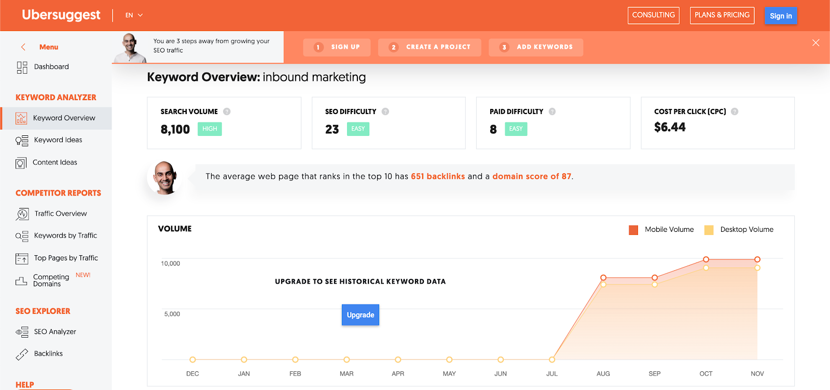Click the NOV mobile volume data point
Screen dimensions: 830x390
(x=757, y=259)
